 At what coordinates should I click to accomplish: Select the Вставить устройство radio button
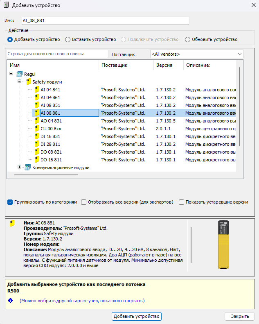click(68, 40)
